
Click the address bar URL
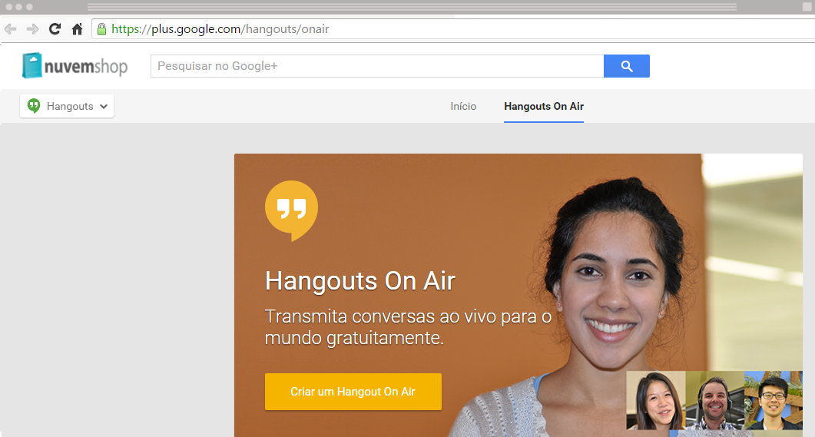(x=220, y=29)
